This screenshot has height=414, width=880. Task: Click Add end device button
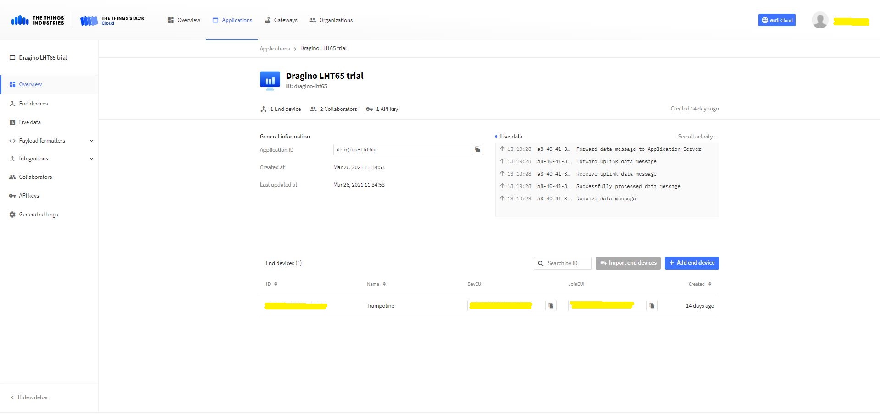pos(692,263)
